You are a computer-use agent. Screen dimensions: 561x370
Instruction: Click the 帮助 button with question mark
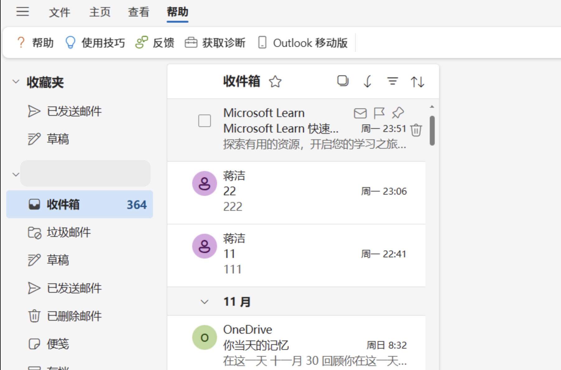click(35, 43)
